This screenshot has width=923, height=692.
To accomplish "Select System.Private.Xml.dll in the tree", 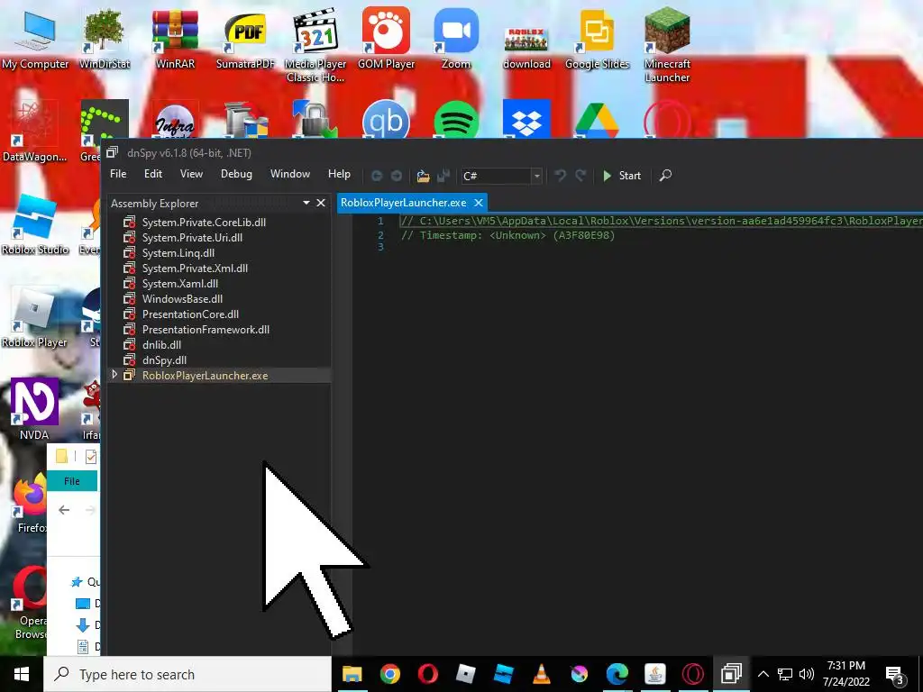I will 195,269.
